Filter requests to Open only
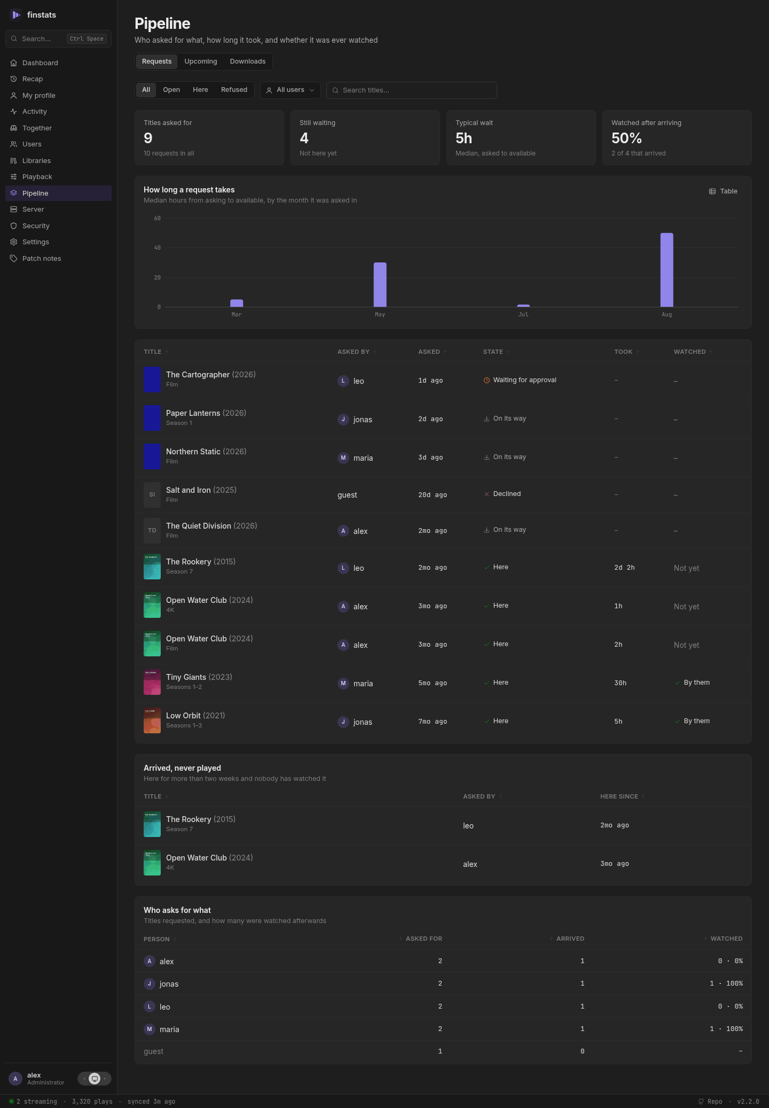Image resolution: width=769 pixels, height=1108 pixels. click(x=171, y=90)
